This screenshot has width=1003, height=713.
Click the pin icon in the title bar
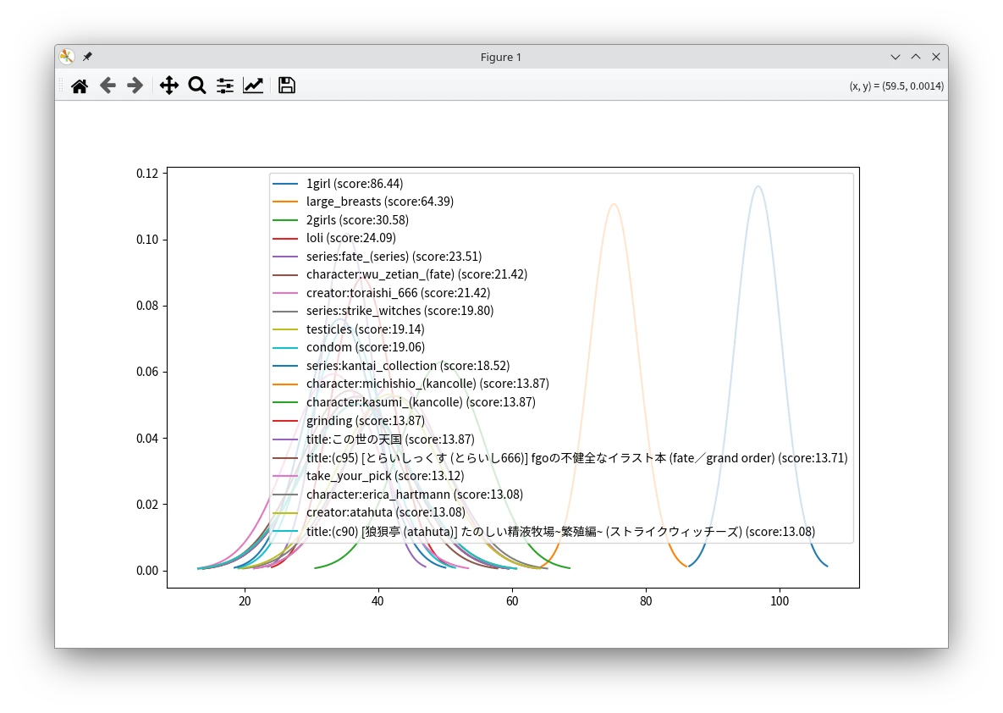pos(87,57)
